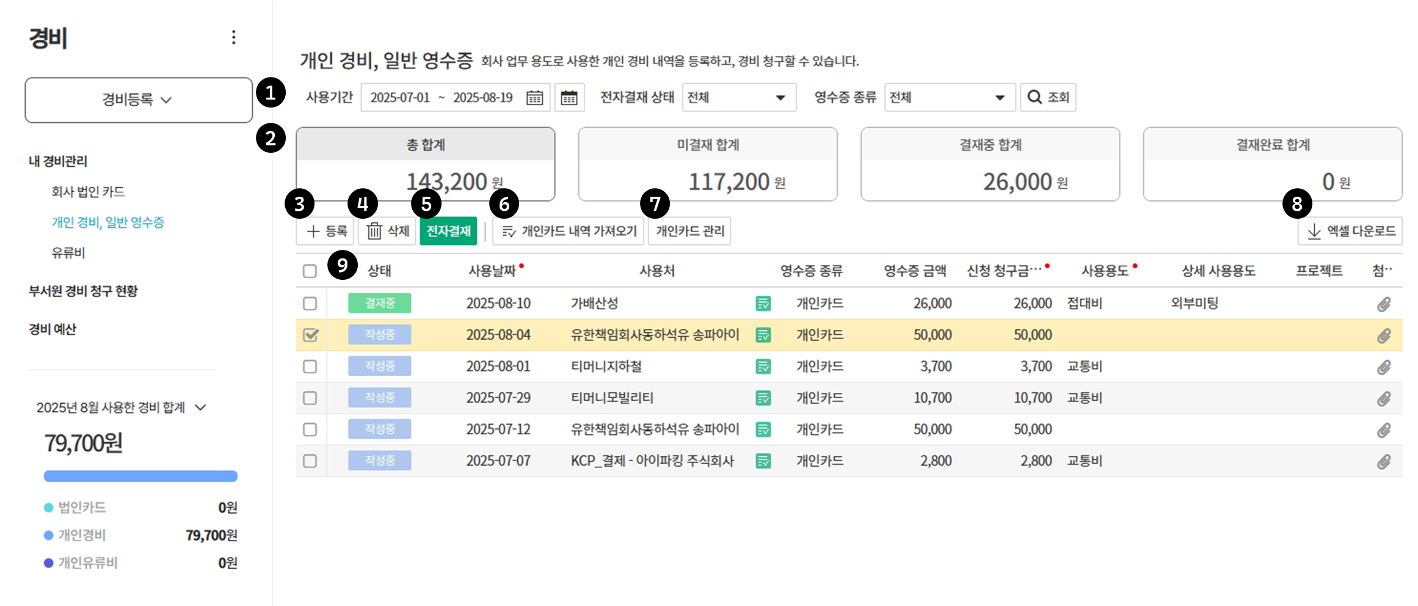
Task: Open the three-dot menu beside 경비 title
Action: 233,38
